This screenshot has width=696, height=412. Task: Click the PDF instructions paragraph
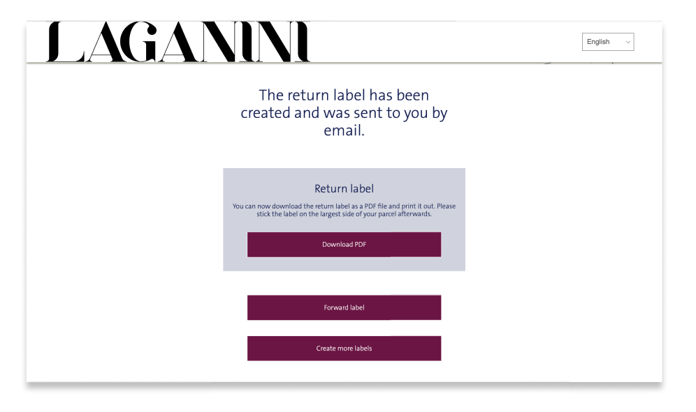pos(344,210)
